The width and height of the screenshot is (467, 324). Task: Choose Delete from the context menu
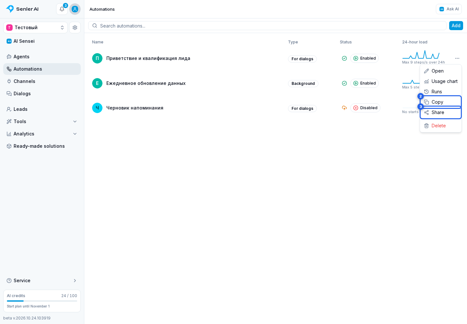click(x=441, y=126)
